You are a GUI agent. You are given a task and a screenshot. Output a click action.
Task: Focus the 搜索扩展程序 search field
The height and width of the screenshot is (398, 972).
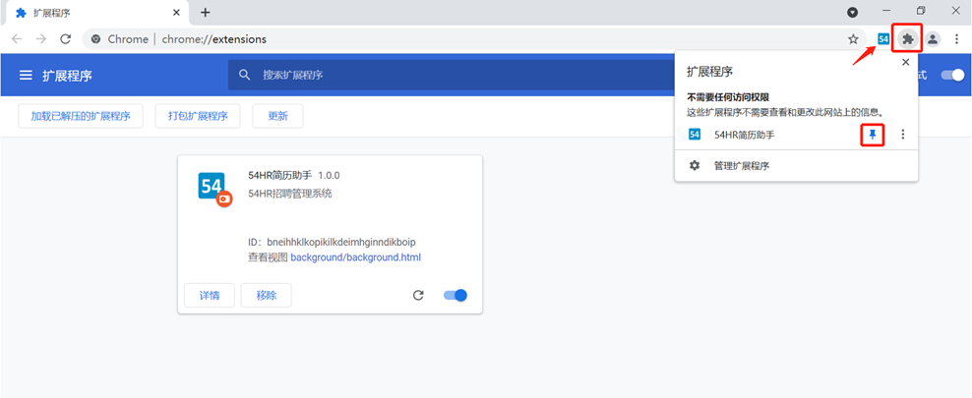coord(453,75)
